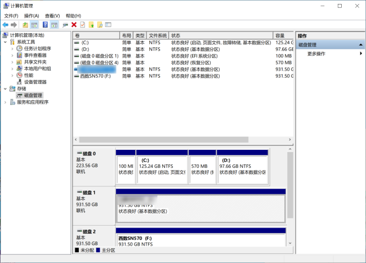This screenshot has width=366, height=263.
Task: Click the 事件查看器 tree icon
Action: tap(20, 55)
